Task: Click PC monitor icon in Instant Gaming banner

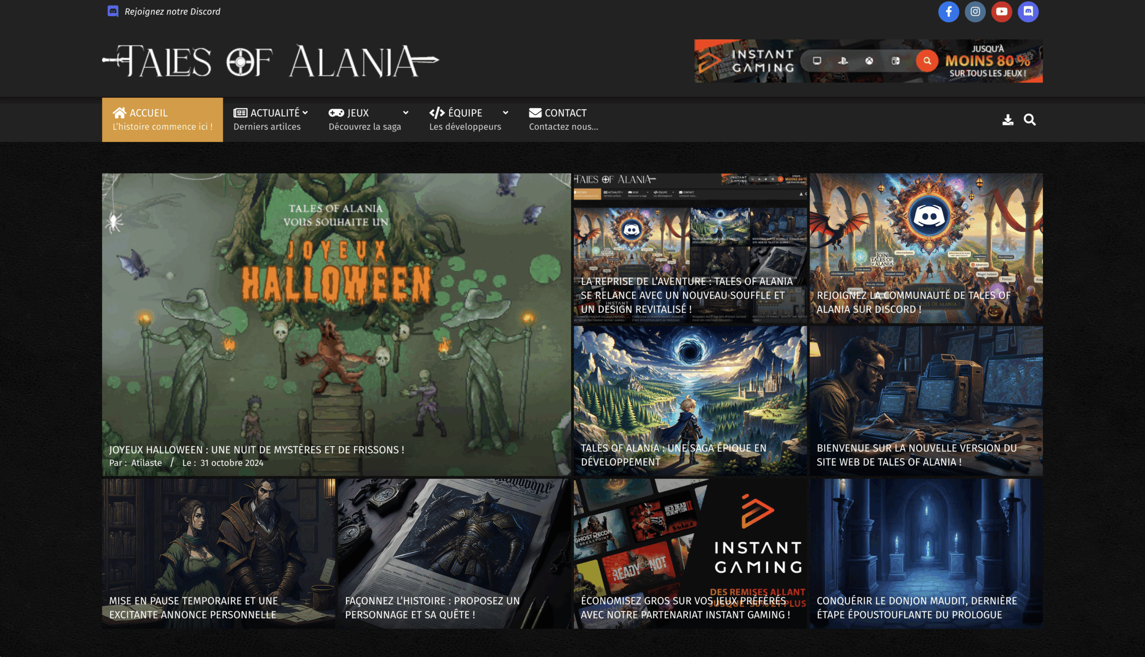Action: pos(817,60)
